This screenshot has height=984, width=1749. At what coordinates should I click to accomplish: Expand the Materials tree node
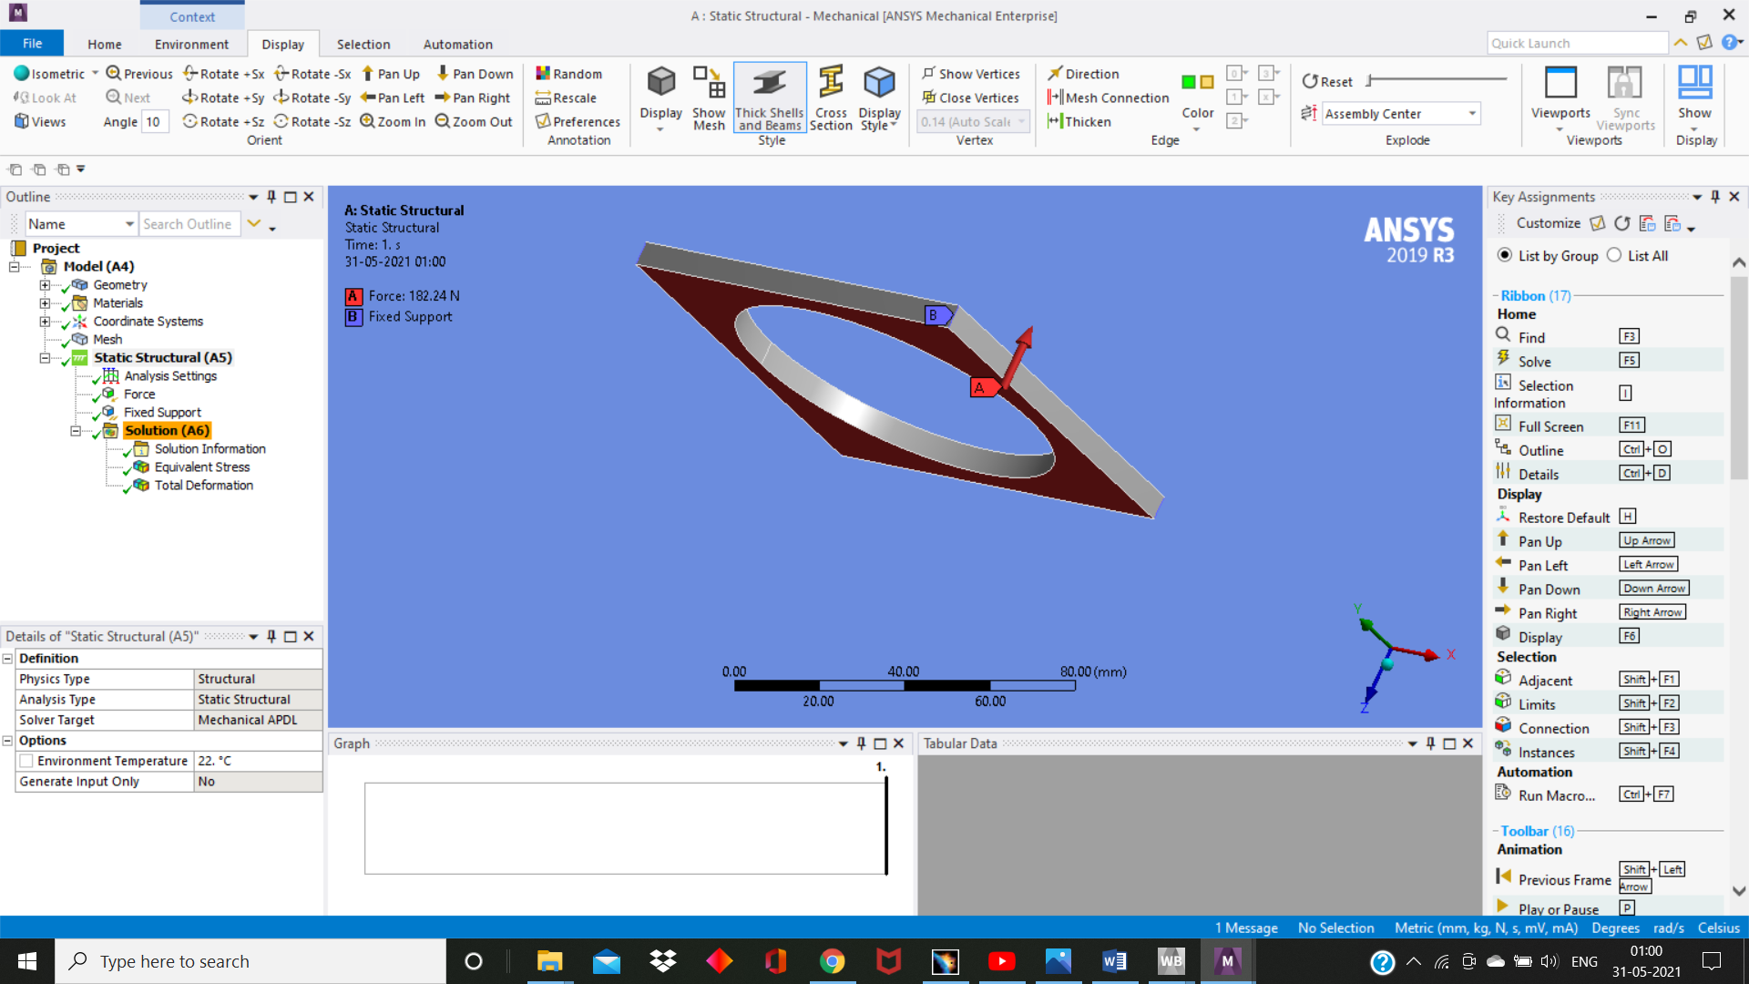45,303
